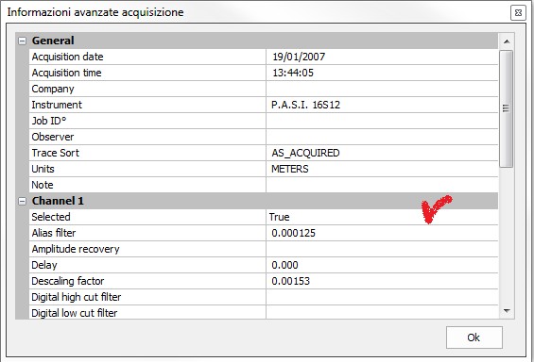
Task: Click the Channel 1 section header text
Action: (x=58, y=201)
